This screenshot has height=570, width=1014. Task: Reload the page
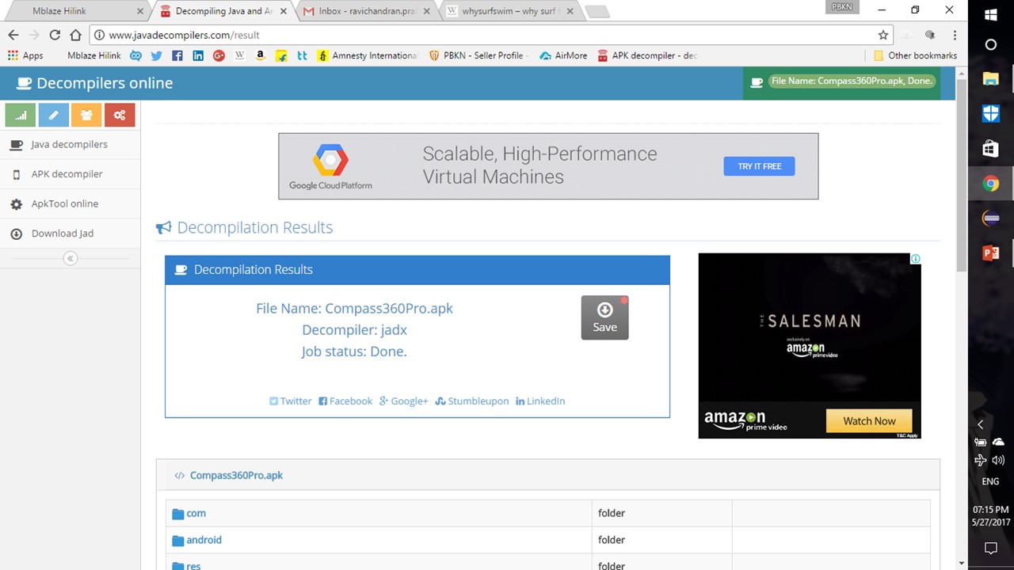pos(55,35)
